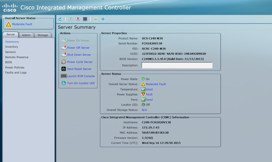Viewport: 272px width, 162px height.
Task: Click the Hard Reset Server power icon
Action: click(x=64, y=69)
